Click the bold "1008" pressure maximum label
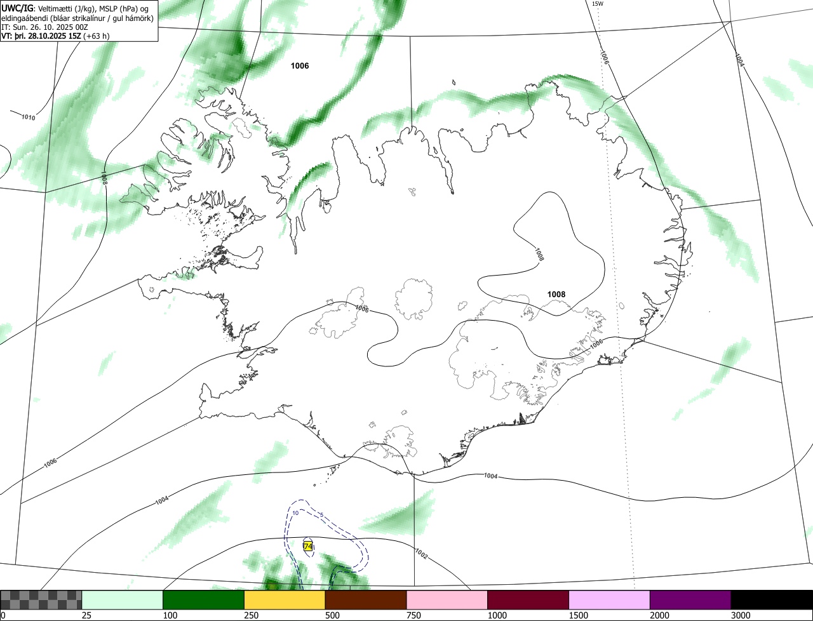Image resolution: width=813 pixels, height=621 pixels. click(556, 294)
